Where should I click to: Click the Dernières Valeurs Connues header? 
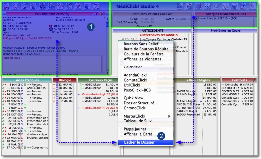click(x=152, y=14)
